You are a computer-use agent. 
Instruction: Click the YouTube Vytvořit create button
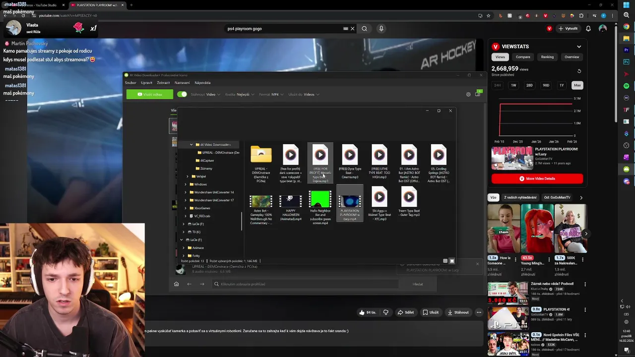pyautogui.click(x=568, y=29)
